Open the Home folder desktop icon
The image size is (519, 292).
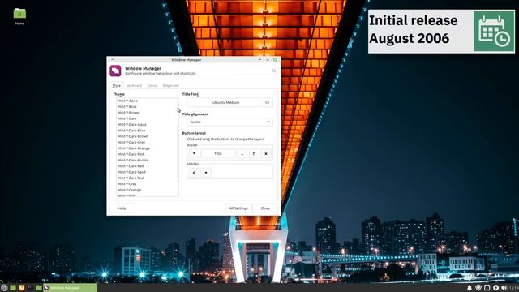point(19,16)
